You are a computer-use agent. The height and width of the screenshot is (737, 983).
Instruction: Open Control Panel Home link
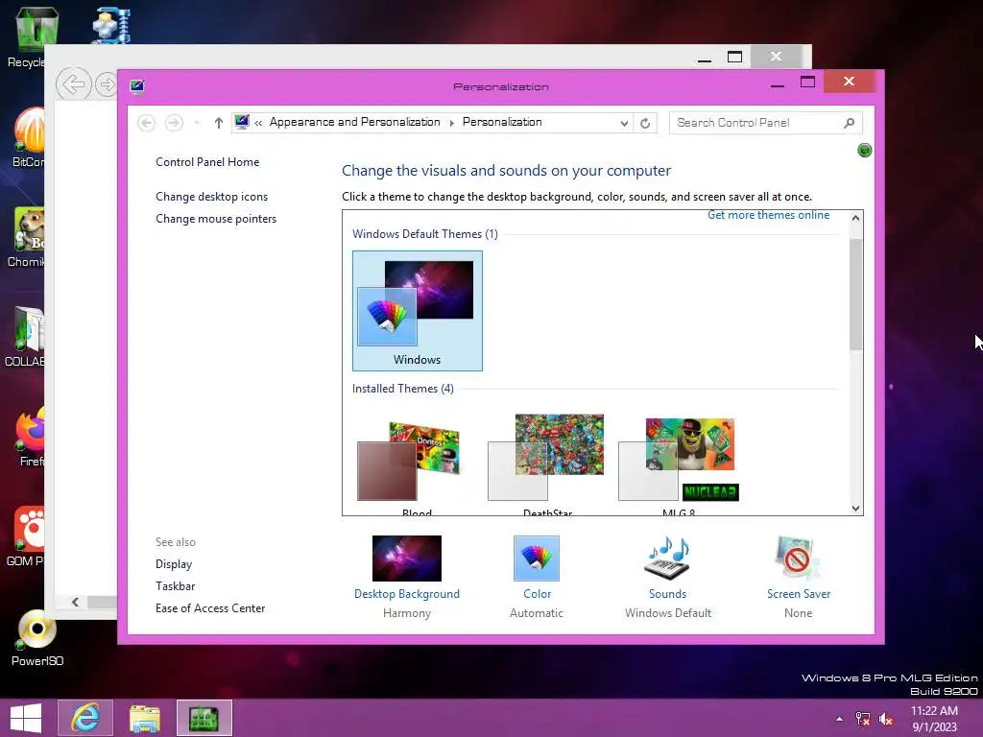tap(207, 162)
